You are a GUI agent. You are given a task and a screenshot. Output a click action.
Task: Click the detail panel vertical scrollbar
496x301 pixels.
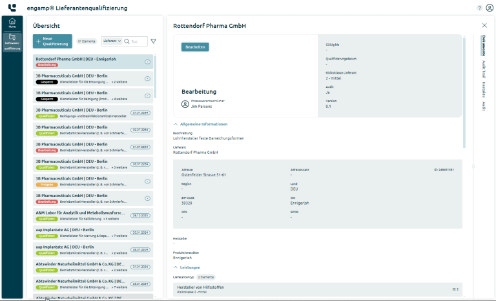(464, 92)
